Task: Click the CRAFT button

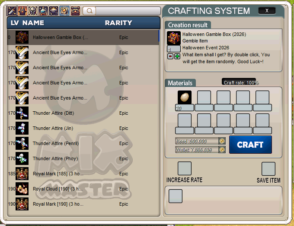Action: tap(250, 145)
